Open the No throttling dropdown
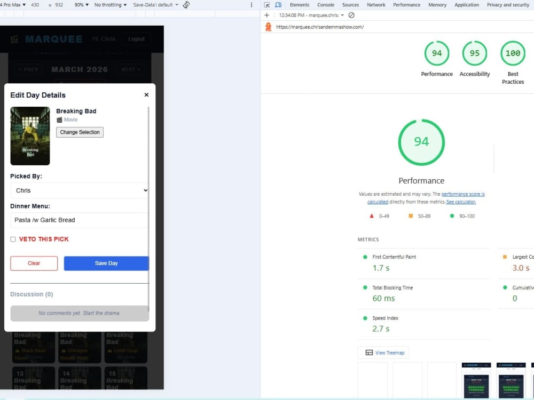534x400 pixels. coord(111,5)
